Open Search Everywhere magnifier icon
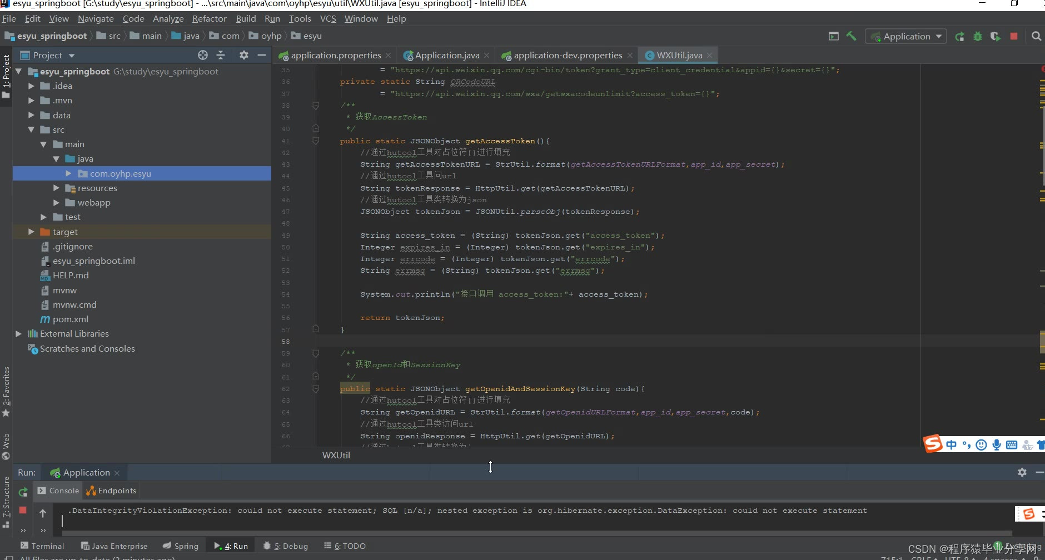This screenshot has height=560, width=1045. 1037,36
